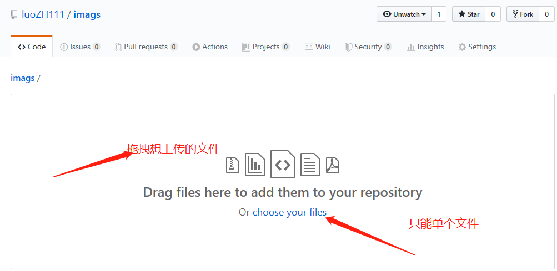557x271 pixels.
Task: Switch to the Issues tab
Action: [81, 47]
